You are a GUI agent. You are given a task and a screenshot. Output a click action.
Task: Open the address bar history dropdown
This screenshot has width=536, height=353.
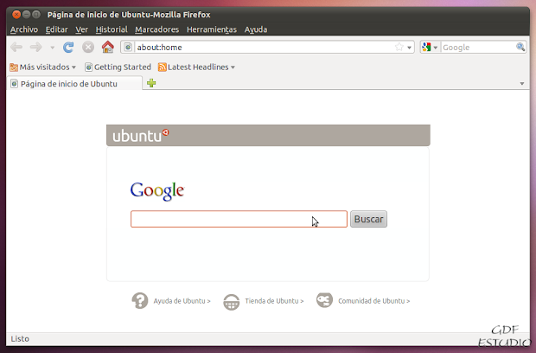tap(409, 48)
